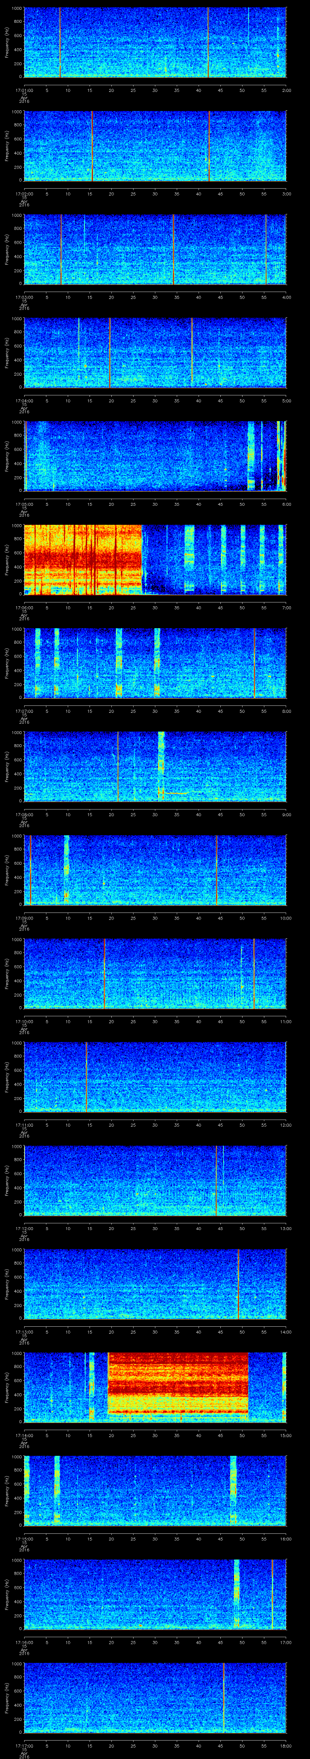
Task: Click the 4:00 end time label
Action: pos(286,297)
